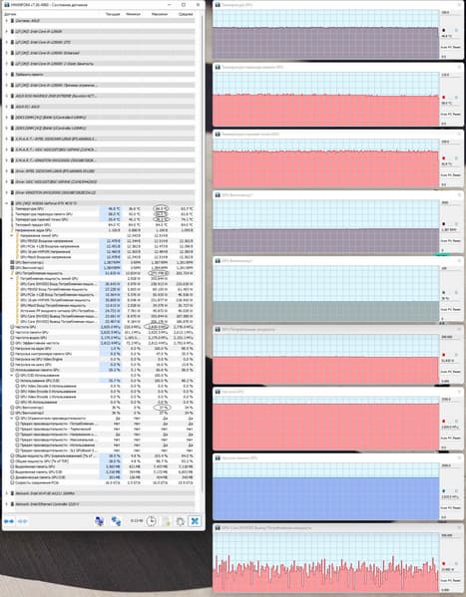Toggle the checkbox in the GPU power consumption graph
This screenshot has height=597, width=466.
[457, 355]
